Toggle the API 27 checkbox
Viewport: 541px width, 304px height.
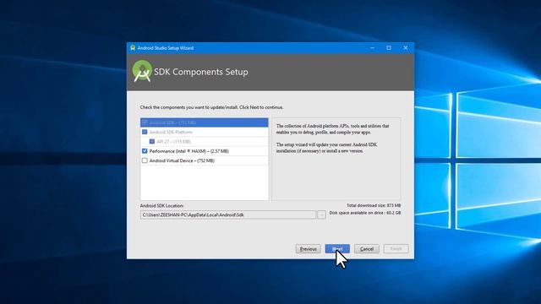152,141
